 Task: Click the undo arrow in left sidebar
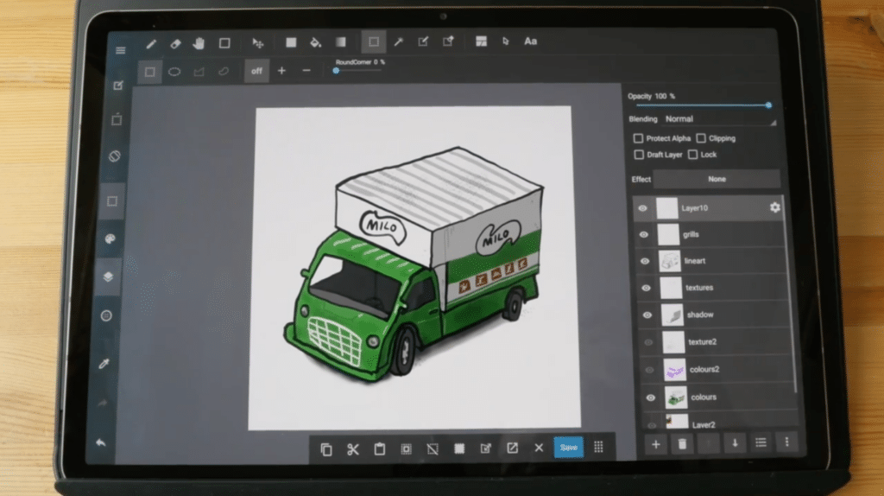point(100,443)
